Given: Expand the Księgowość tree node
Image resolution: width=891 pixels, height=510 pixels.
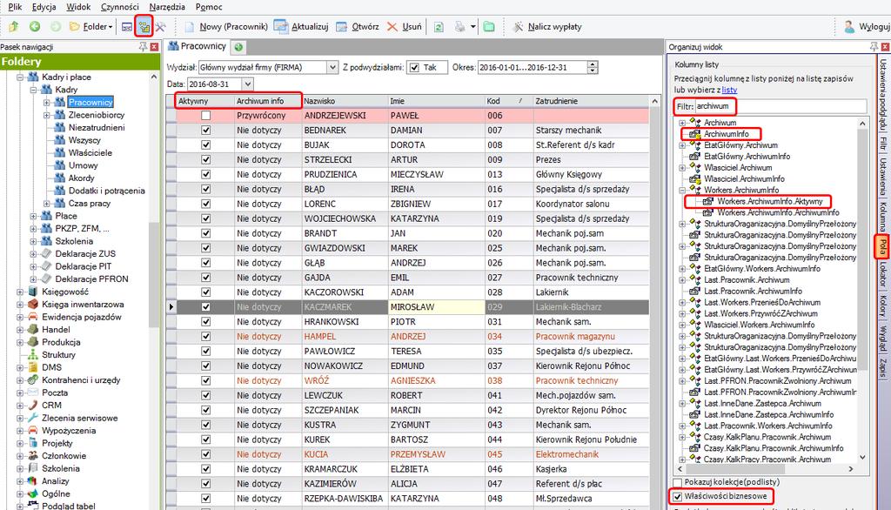Looking at the screenshot, I should click(20, 292).
